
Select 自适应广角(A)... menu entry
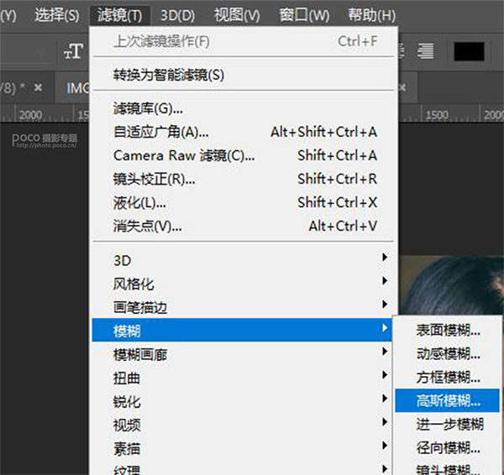(x=243, y=132)
